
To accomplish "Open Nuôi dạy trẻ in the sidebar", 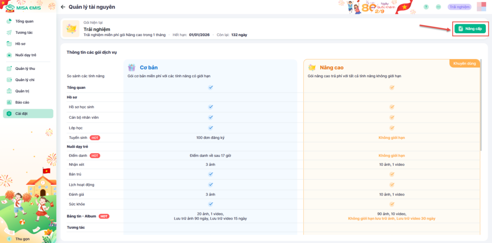I will (28, 55).
